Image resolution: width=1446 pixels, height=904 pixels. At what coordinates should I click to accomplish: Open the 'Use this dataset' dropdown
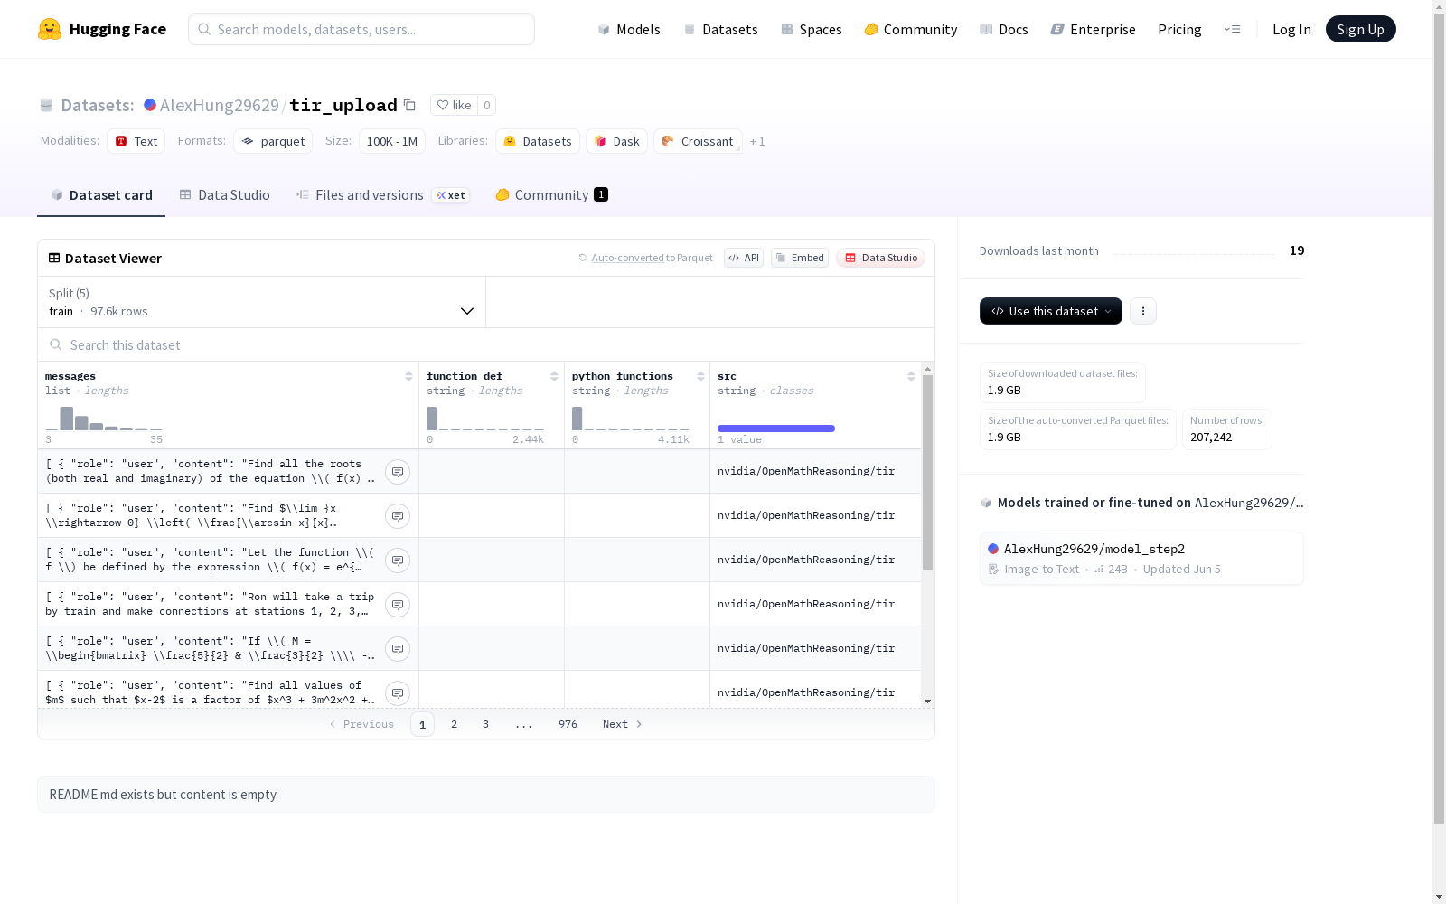coord(1051,311)
